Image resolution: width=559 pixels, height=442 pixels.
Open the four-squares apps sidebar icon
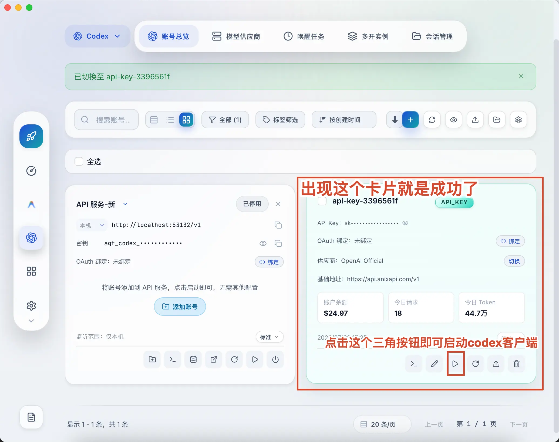pyautogui.click(x=31, y=271)
